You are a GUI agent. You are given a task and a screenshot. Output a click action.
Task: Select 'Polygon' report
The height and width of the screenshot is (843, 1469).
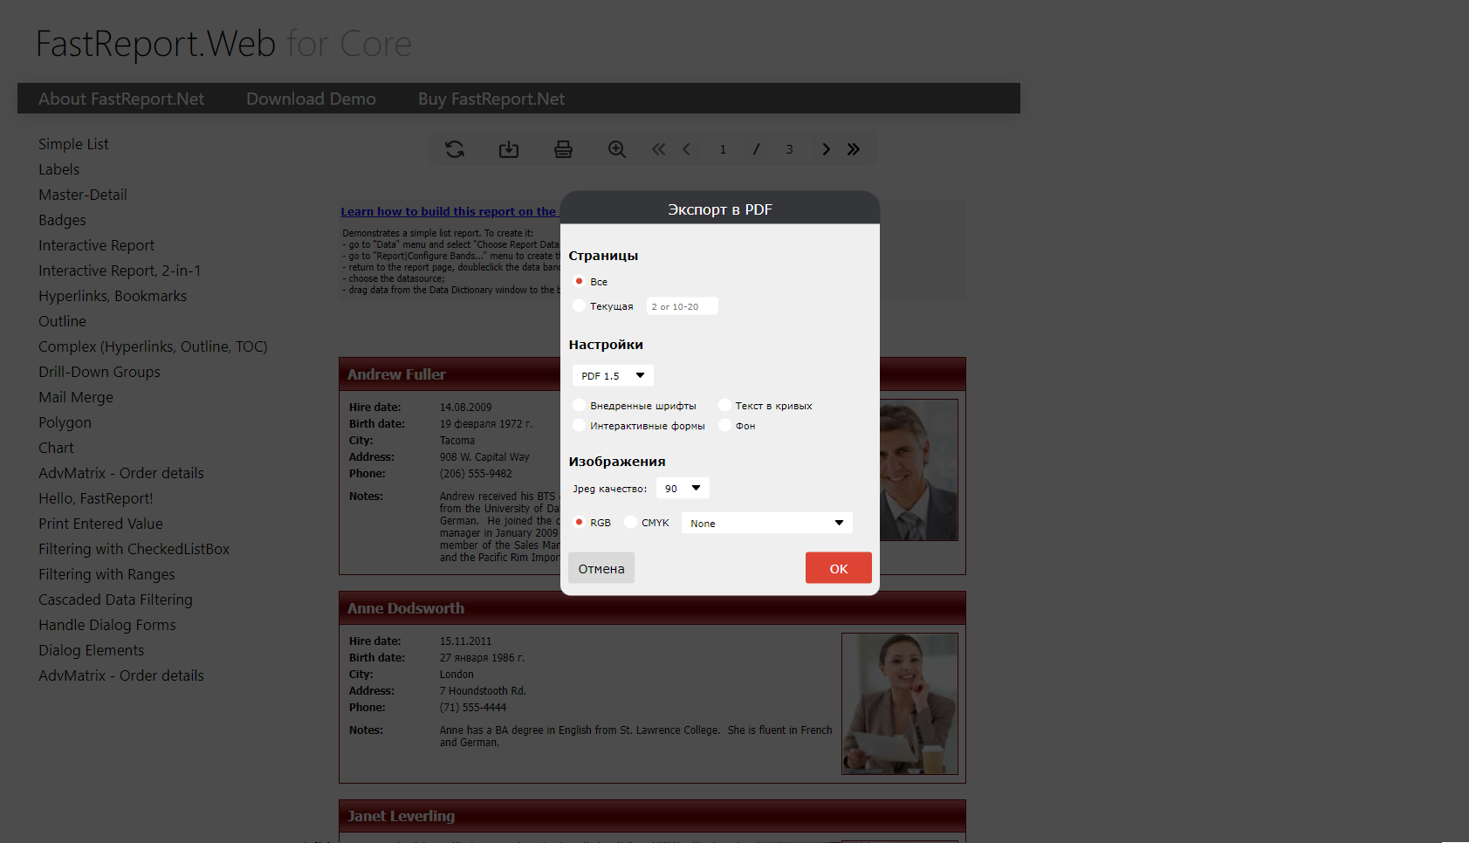point(65,422)
